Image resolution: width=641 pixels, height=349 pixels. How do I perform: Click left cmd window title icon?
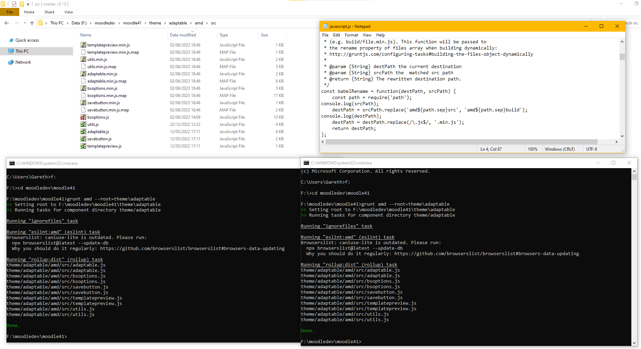tap(12, 163)
